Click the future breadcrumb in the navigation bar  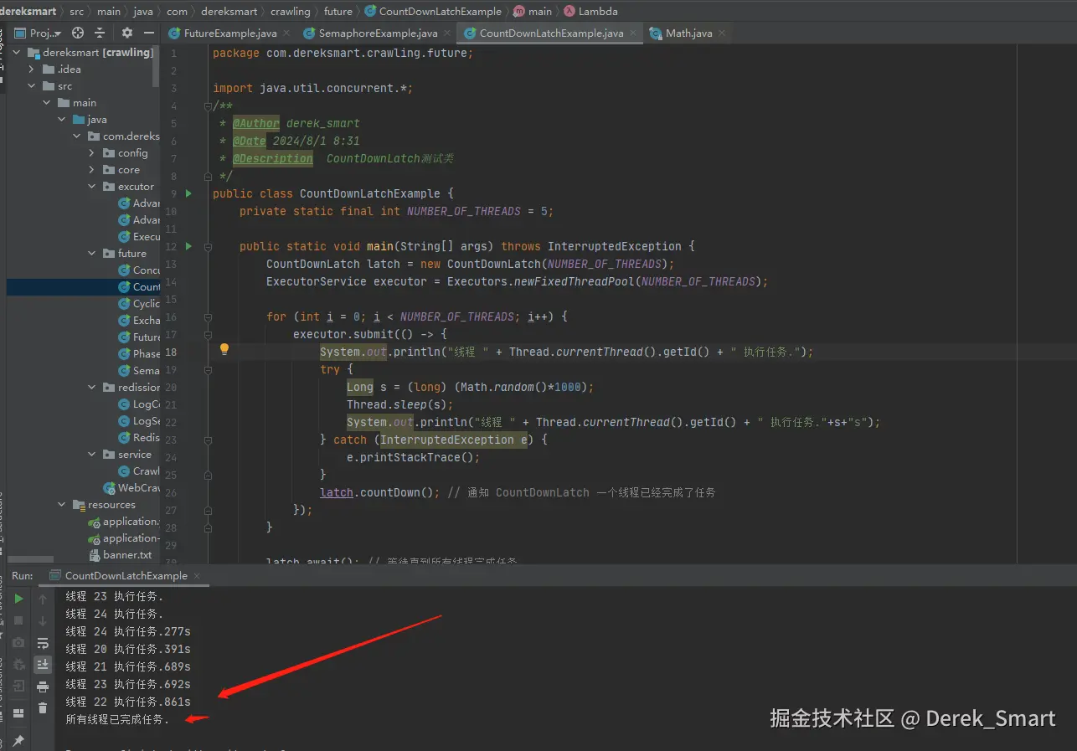[338, 11]
